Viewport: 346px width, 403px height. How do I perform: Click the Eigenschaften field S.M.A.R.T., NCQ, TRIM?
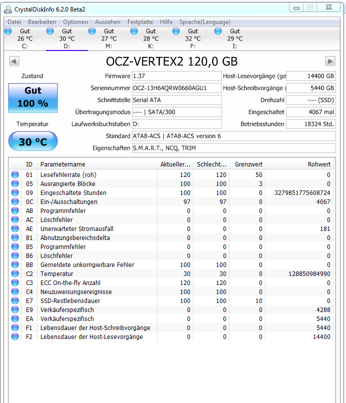[234, 148]
